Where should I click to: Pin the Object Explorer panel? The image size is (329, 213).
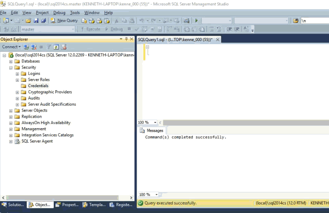click(x=126, y=39)
